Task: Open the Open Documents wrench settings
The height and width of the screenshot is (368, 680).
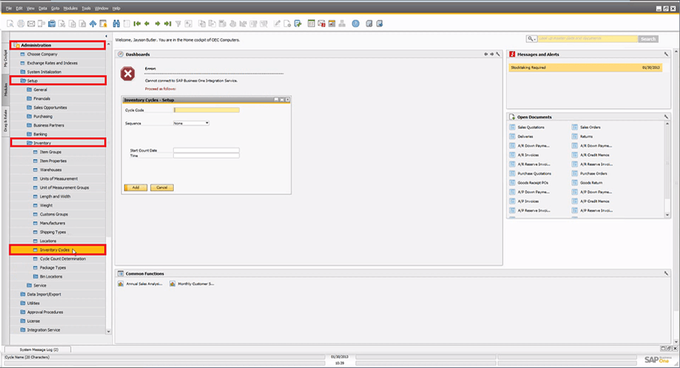Action: 666,117
